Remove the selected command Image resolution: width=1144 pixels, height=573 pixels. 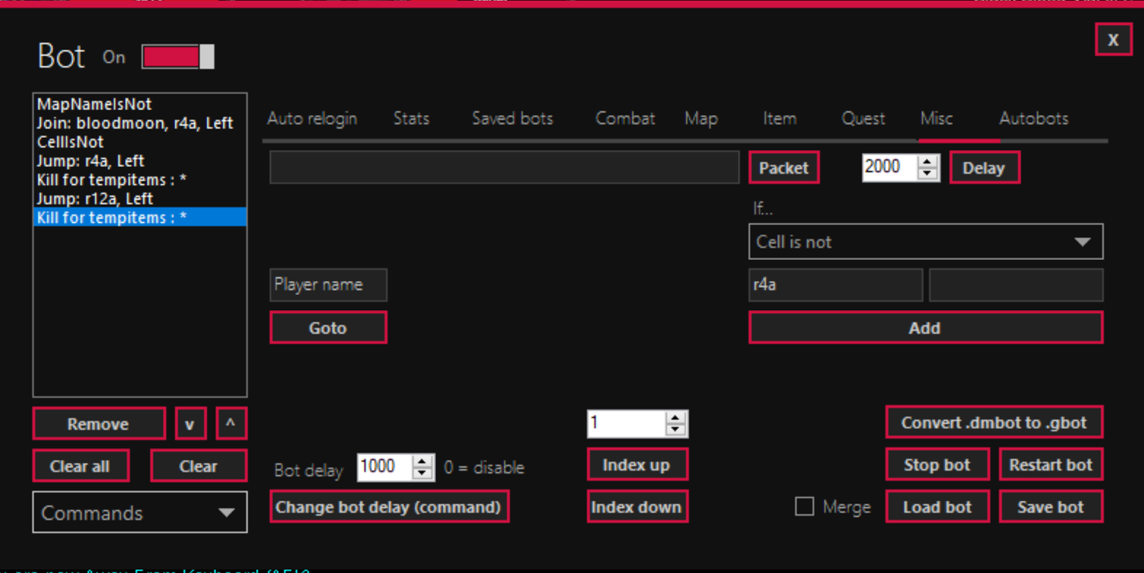pyautogui.click(x=99, y=424)
